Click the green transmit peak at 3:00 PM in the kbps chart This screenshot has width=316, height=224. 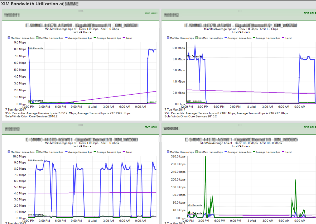pos(205,158)
